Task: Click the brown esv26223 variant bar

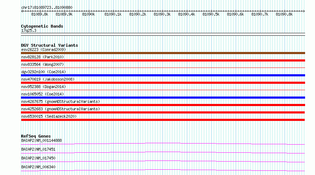Action: 163,53
